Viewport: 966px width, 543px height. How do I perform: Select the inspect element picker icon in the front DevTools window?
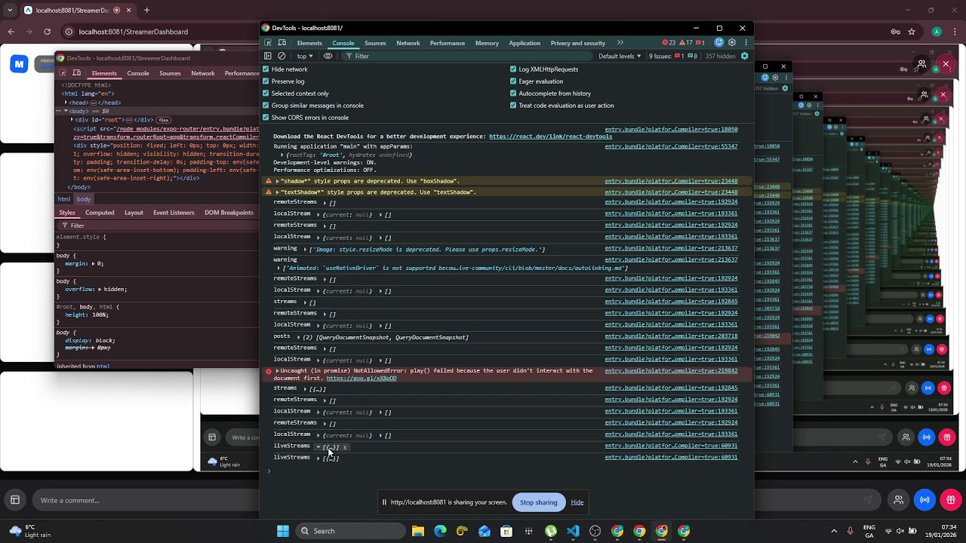tap(268, 43)
